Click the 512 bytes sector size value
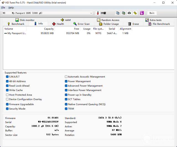The image size is (177, 147). pyautogui.click(x=52, y=135)
